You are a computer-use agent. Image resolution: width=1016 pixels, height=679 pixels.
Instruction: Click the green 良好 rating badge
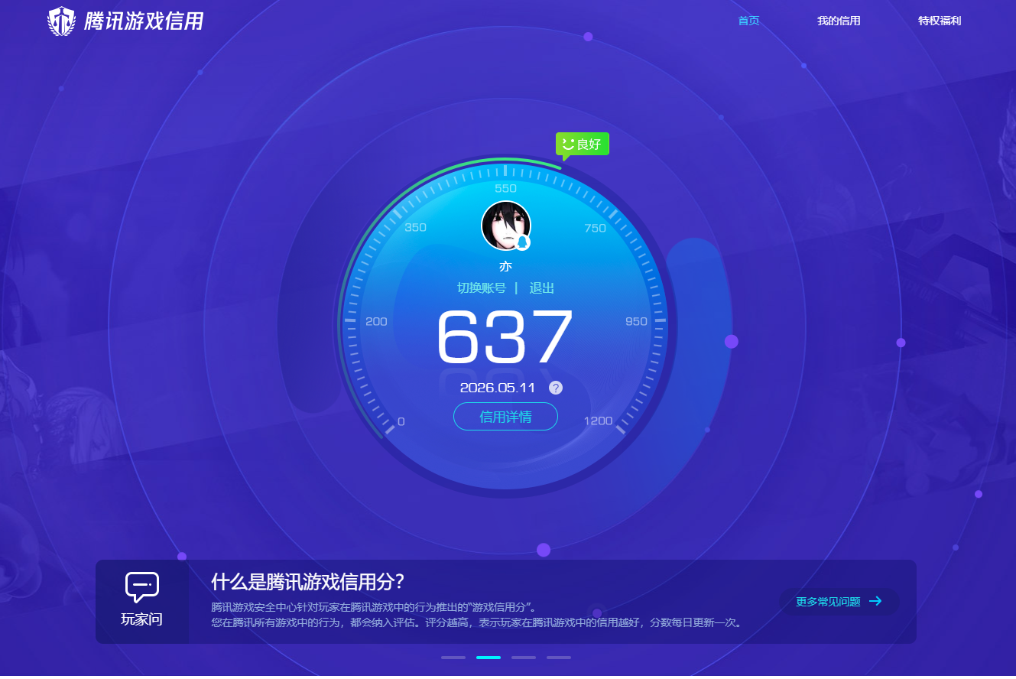583,145
